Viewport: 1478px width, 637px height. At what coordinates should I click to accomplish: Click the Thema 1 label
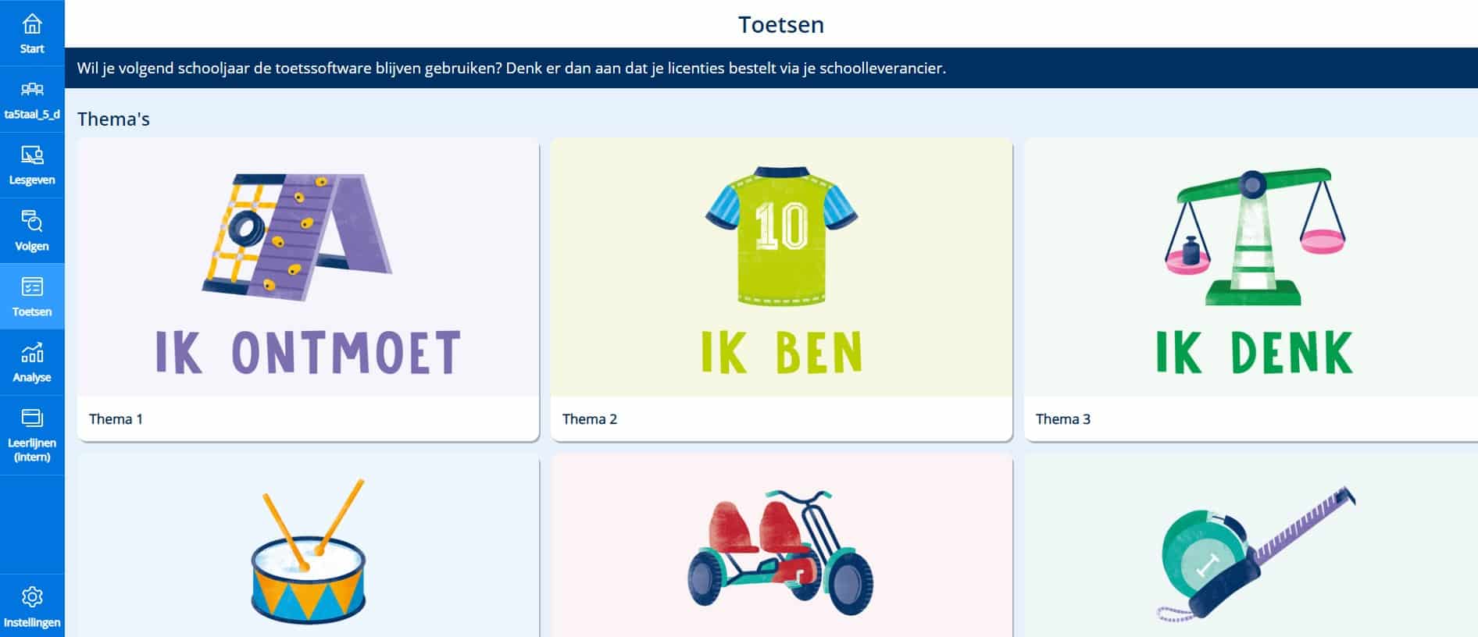[x=115, y=418]
